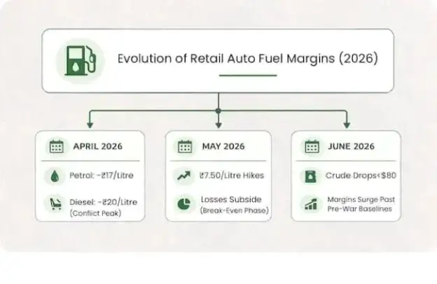This screenshot has width=437, height=284.
Task: Select the JUNE 2026 heading
Action: tap(351, 146)
